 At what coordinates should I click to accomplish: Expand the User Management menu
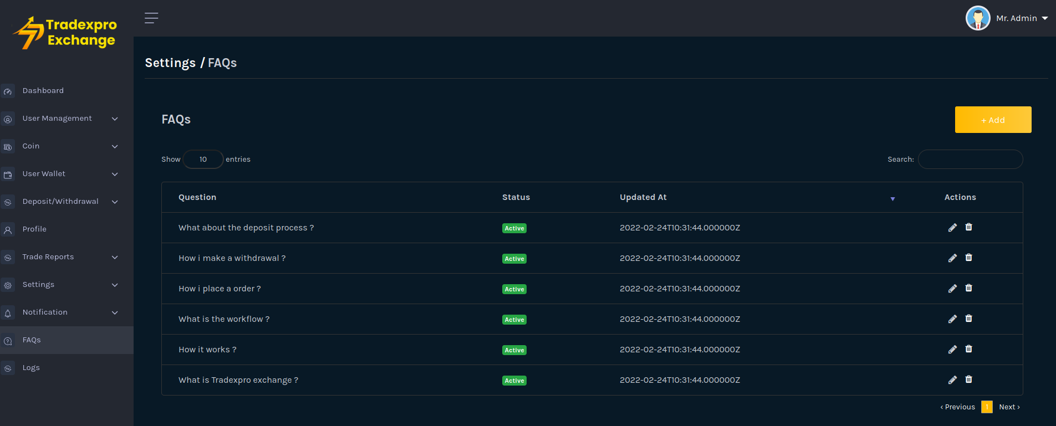pyautogui.click(x=58, y=119)
